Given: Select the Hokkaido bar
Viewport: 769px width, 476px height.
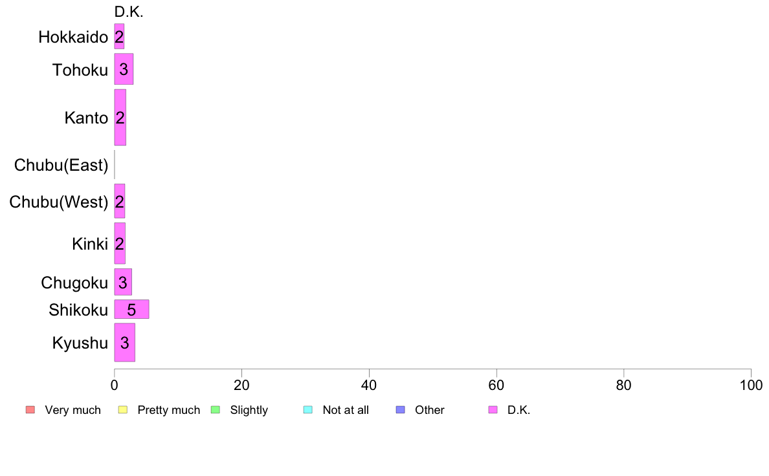Looking at the screenshot, I should click(x=119, y=36).
